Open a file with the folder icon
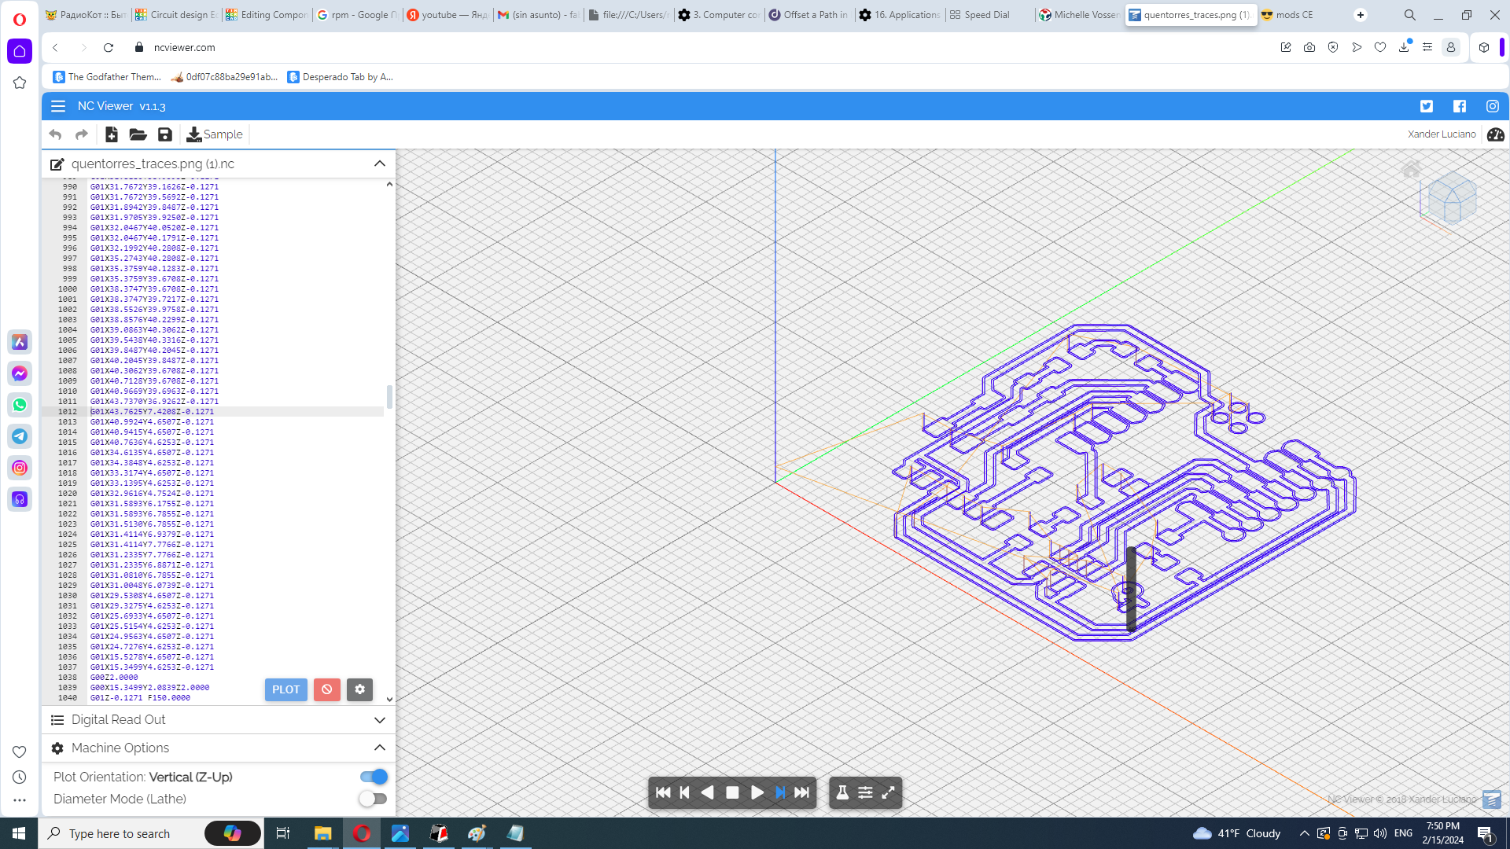 138,134
